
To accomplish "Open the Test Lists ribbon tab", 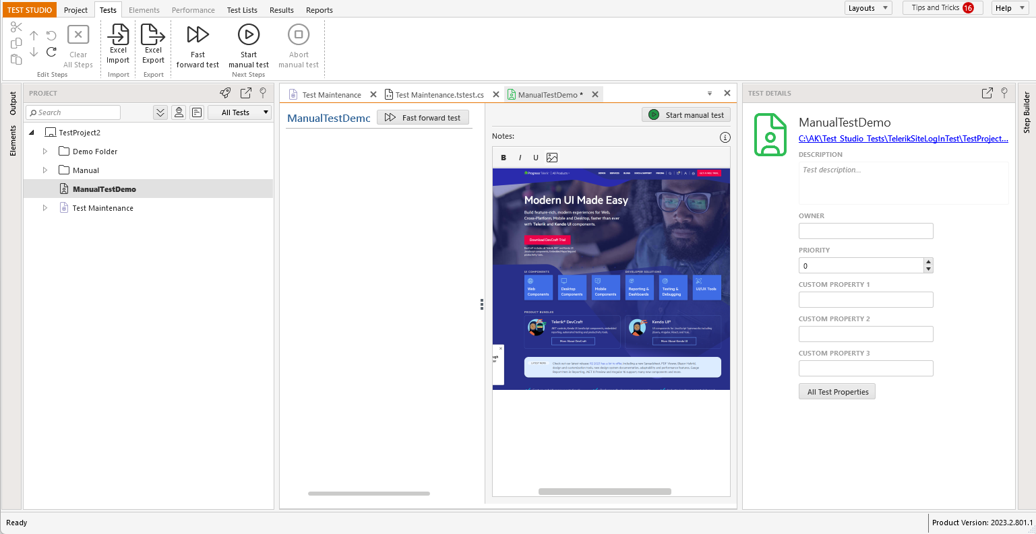I will pos(242,10).
